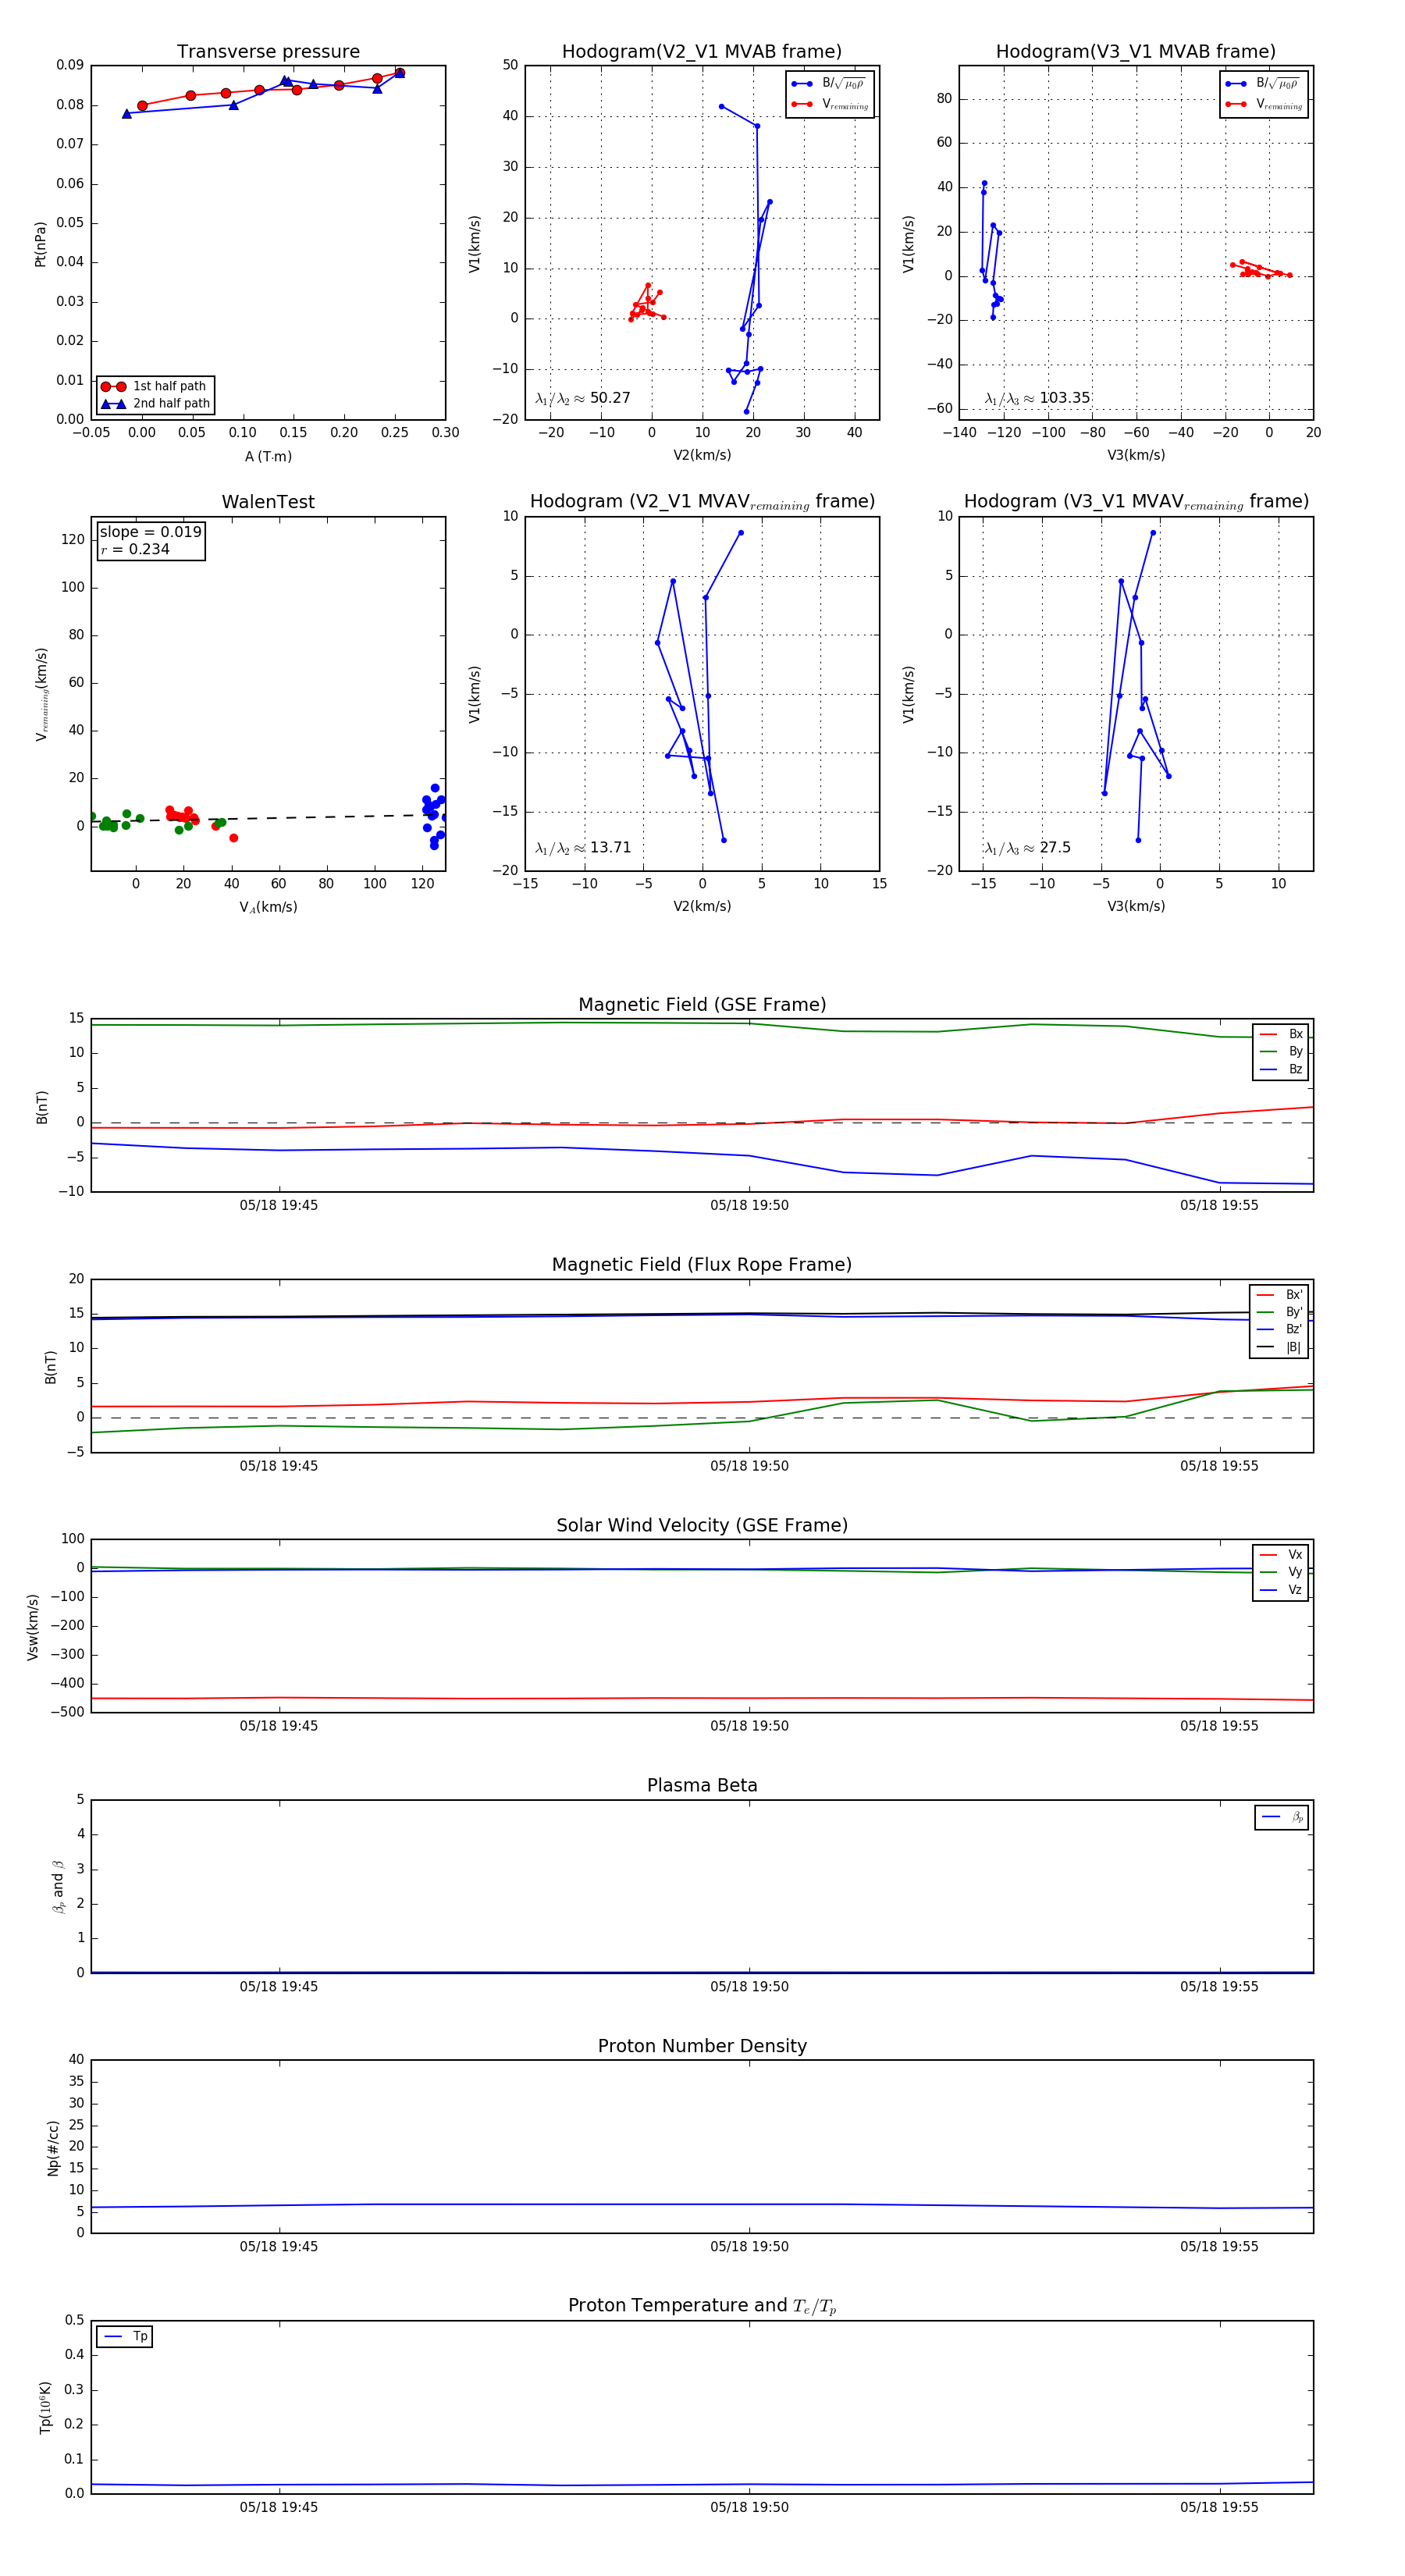Click the "Bx'" legend entry in flux rope plot

point(1279,1295)
